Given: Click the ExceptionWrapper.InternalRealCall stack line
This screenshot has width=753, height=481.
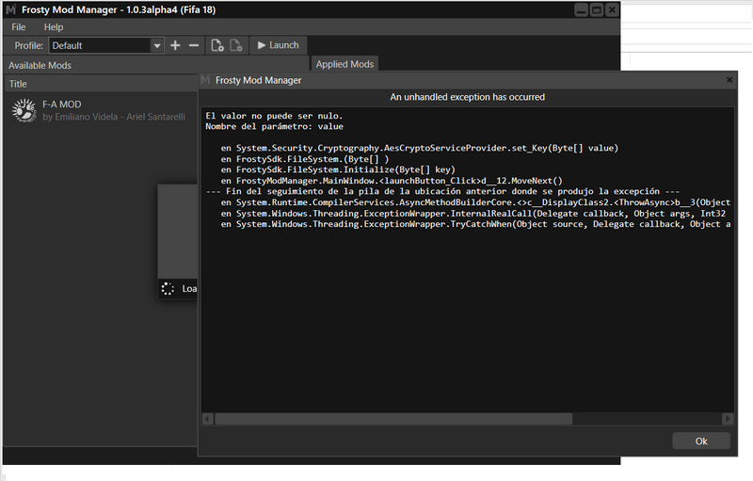Looking at the screenshot, I should pyautogui.click(x=473, y=214).
